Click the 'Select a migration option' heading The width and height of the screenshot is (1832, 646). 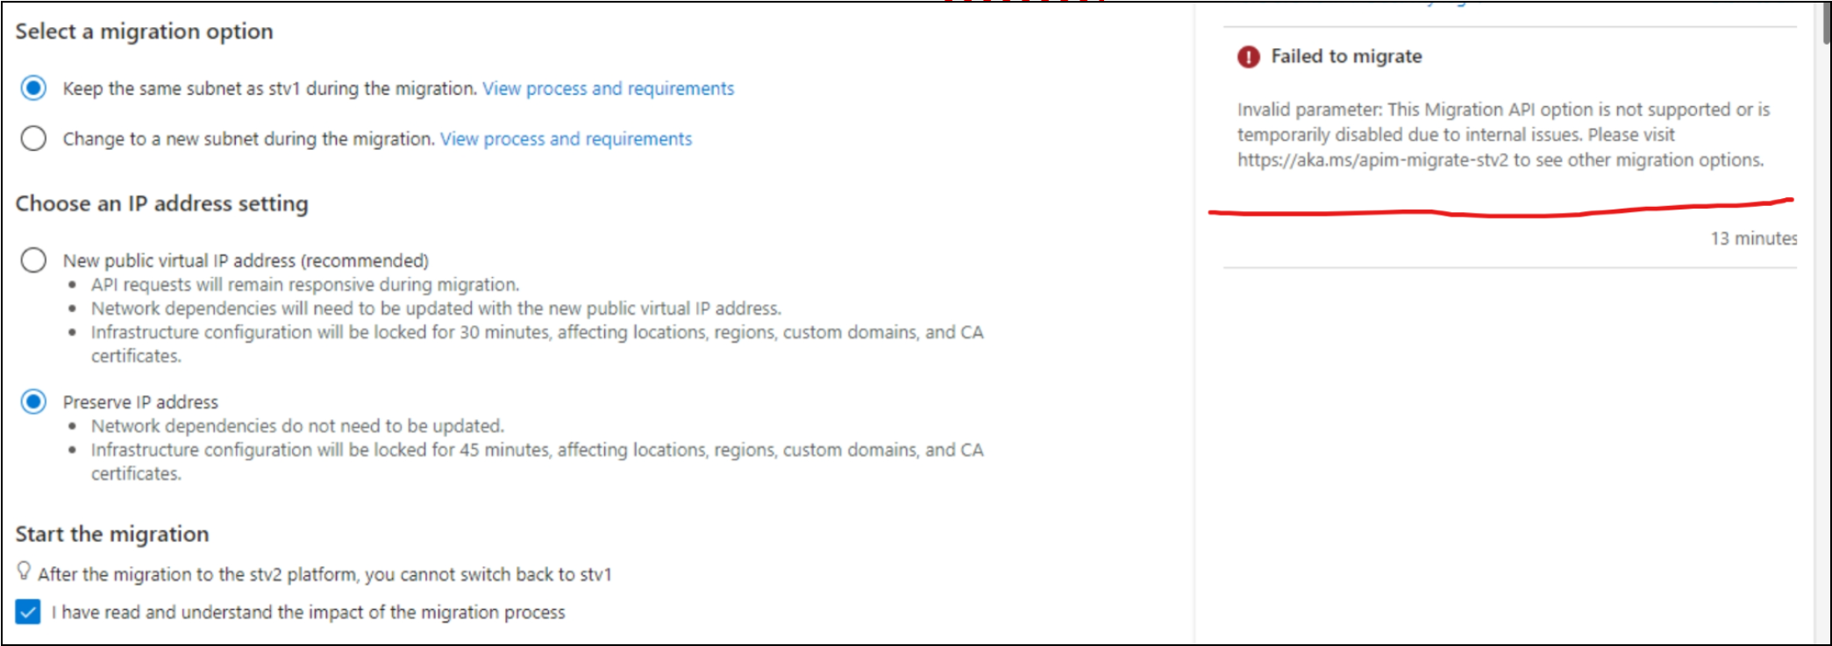pyautogui.click(x=144, y=32)
